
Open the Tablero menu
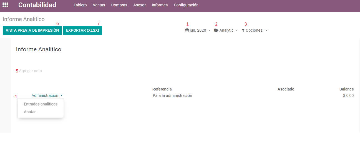[80, 5]
